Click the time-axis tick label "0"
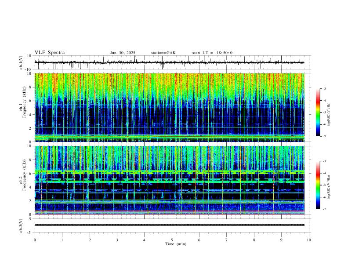This screenshot has width=348, height=269. (x=35, y=240)
